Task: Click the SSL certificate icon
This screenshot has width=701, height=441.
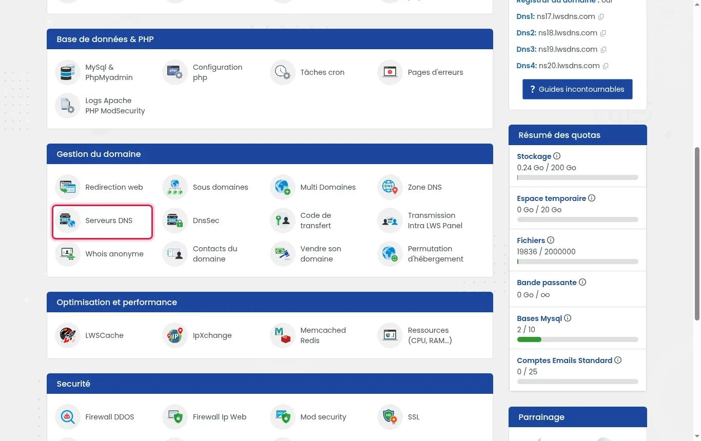Action: [390, 417]
